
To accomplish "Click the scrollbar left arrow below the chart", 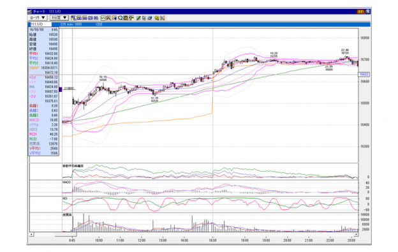I will tap(31, 235).
